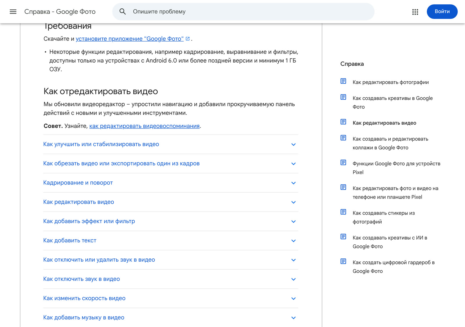The height and width of the screenshot is (327, 465).
Task: Expand chevron for "Как добавить музыку в видео"
Action: click(294, 318)
